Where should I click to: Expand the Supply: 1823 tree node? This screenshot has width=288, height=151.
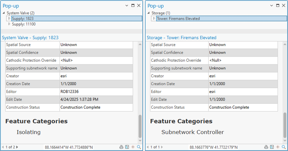9,18
